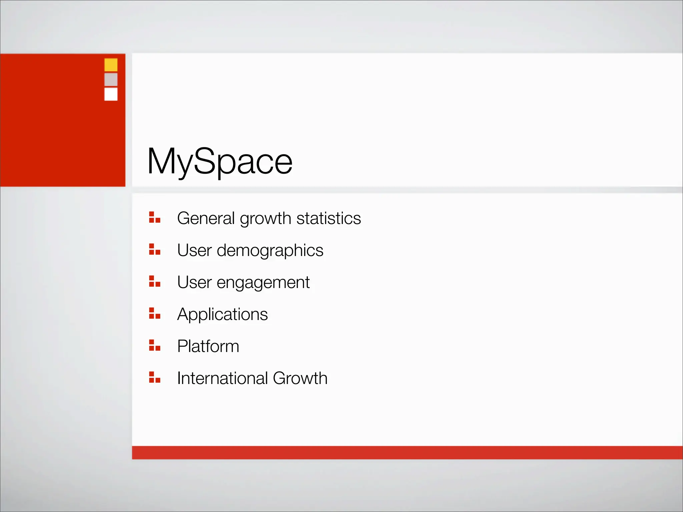Screen dimensions: 683x512
Task: Click the empty white area below bullets
Action: point(400,417)
